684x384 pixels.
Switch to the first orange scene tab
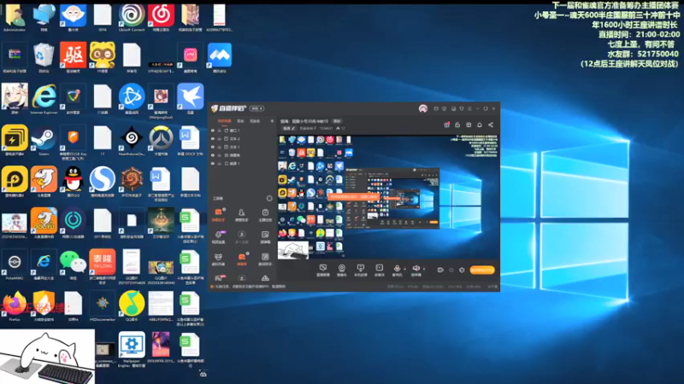click(224, 121)
